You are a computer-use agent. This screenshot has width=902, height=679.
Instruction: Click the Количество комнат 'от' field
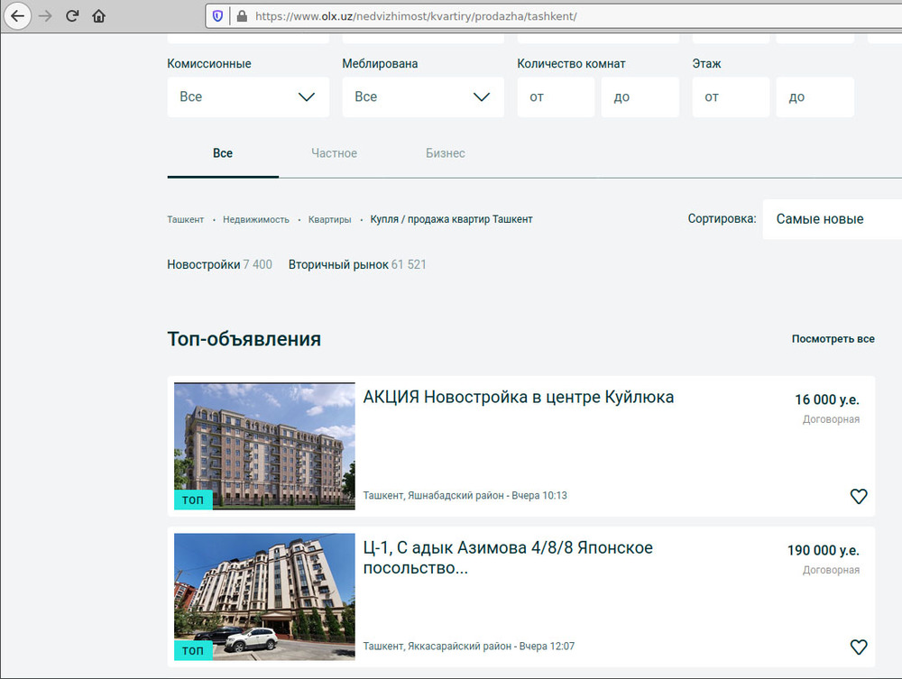tap(556, 96)
